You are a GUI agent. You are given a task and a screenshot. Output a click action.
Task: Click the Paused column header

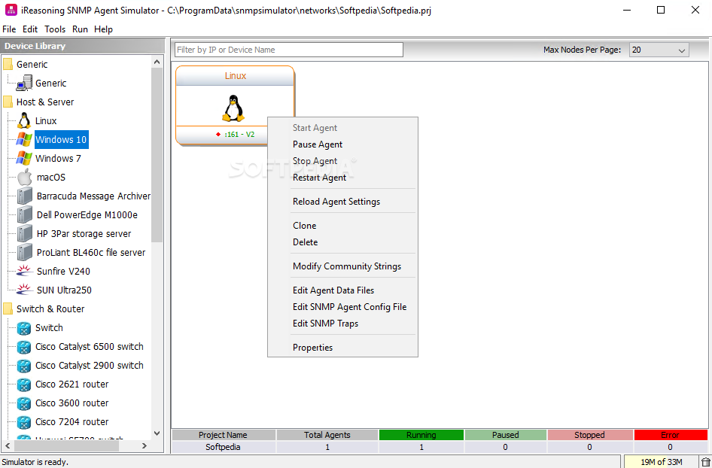click(x=505, y=435)
